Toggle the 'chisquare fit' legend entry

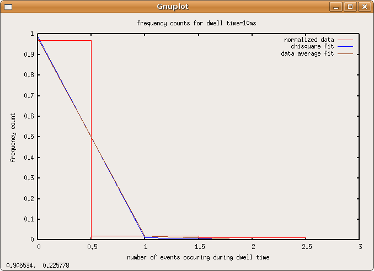(312, 47)
